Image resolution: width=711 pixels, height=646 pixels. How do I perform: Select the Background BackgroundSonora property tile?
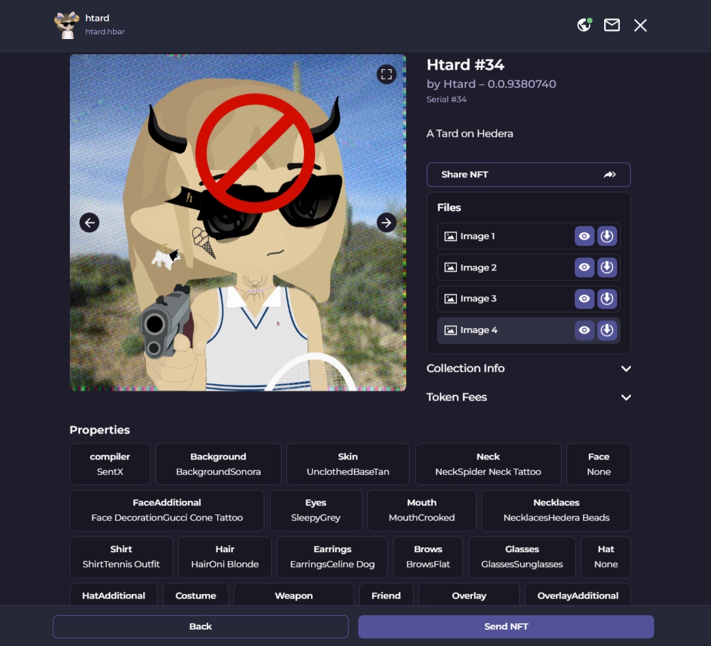(x=218, y=464)
